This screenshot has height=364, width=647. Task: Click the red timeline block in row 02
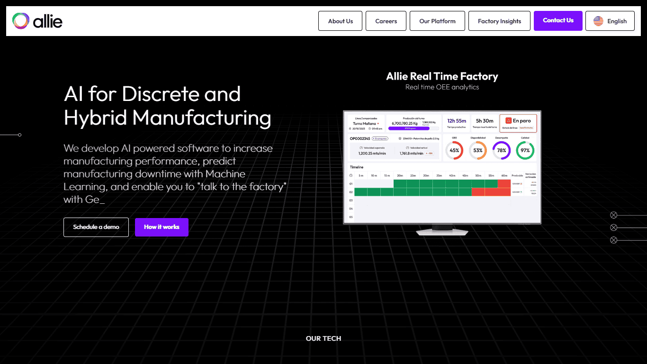coord(491,192)
